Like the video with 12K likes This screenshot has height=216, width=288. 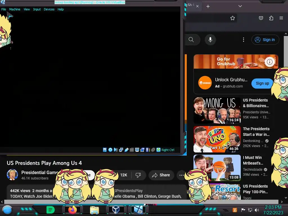tap(123, 175)
